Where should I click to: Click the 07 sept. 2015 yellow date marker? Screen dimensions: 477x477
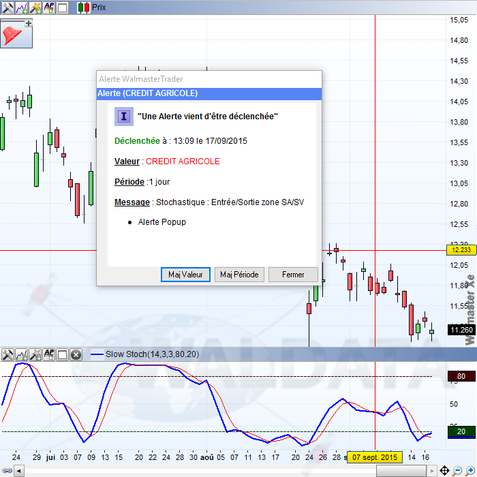coord(375,457)
